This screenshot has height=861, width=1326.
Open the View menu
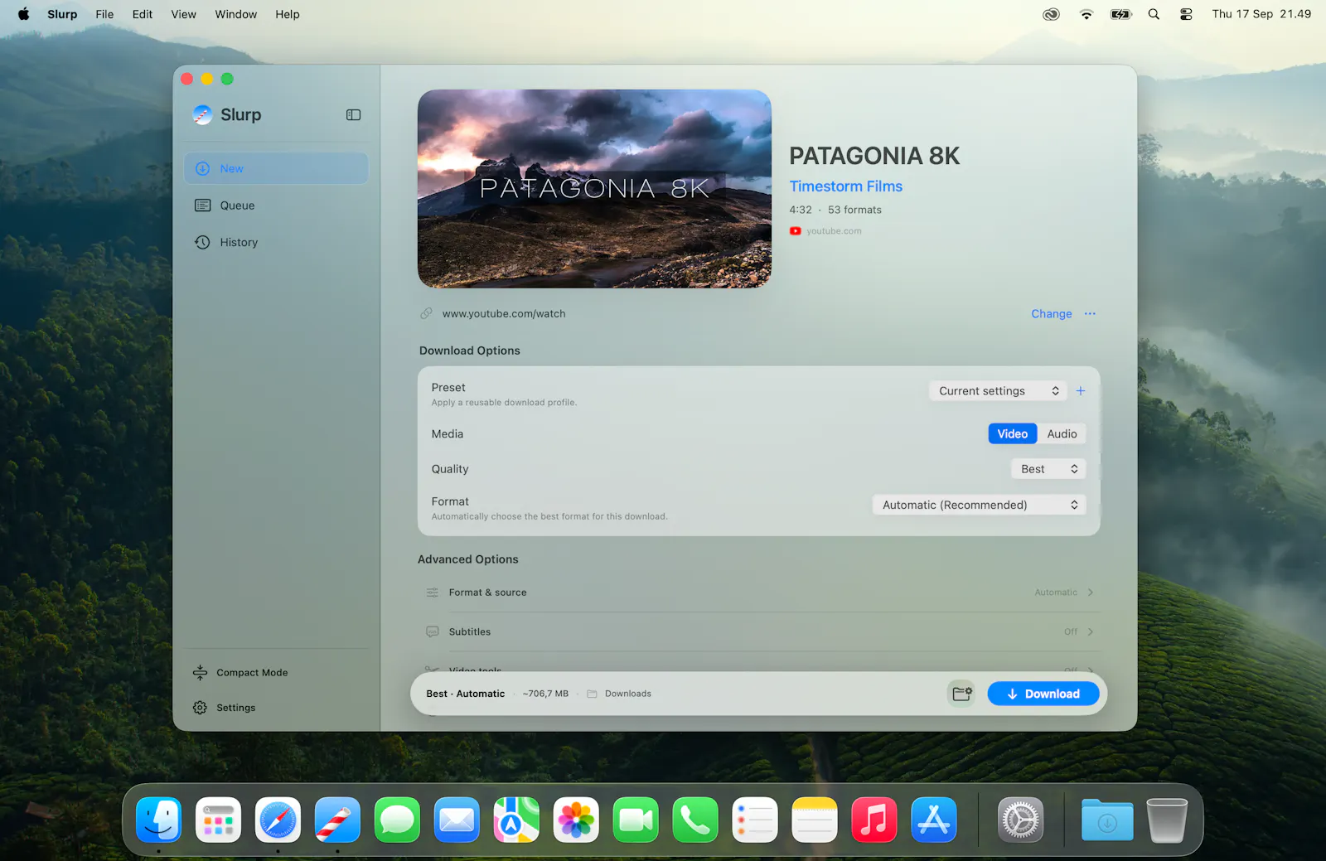coord(184,14)
